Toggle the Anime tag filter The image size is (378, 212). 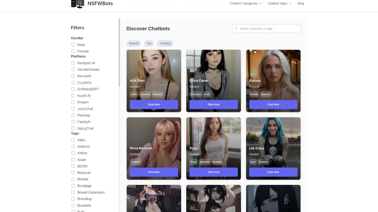point(73,153)
